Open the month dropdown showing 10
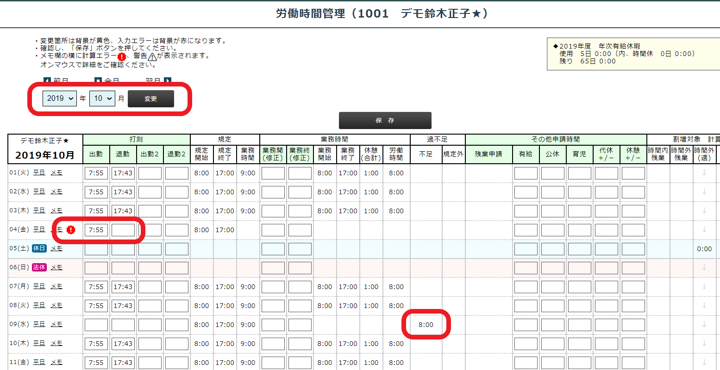The width and height of the screenshot is (720, 370). point(102,99)
